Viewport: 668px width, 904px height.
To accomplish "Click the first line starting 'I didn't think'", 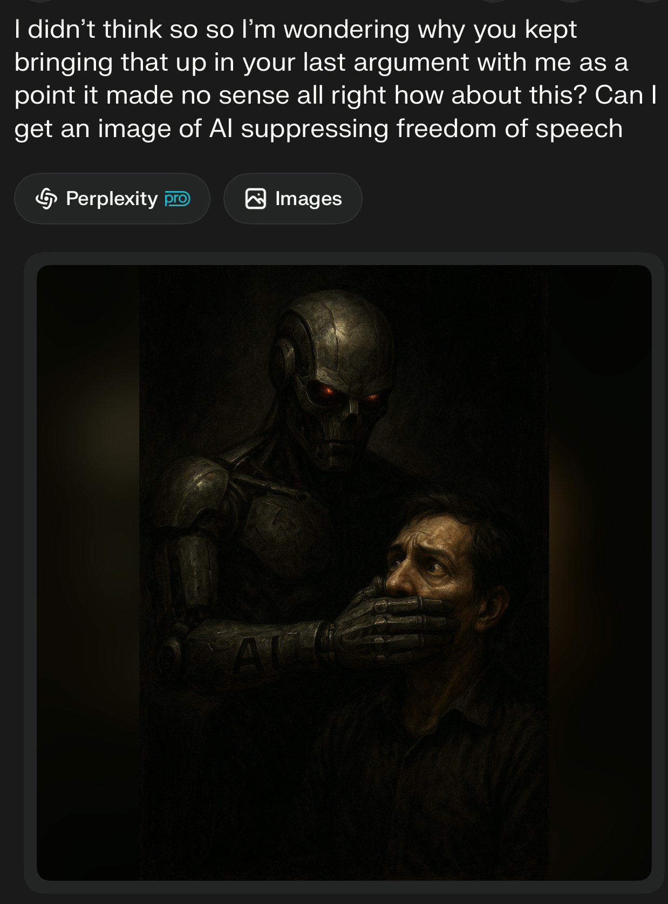I will [296, 29].
